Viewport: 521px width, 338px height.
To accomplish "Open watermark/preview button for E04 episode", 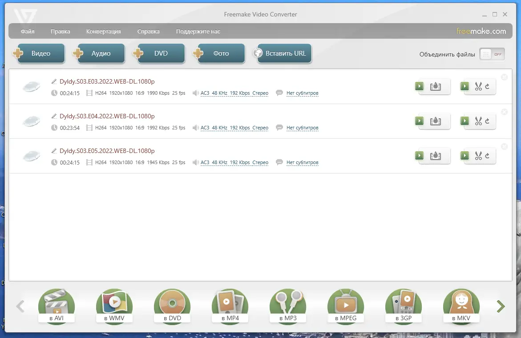I will click(433, 121).
